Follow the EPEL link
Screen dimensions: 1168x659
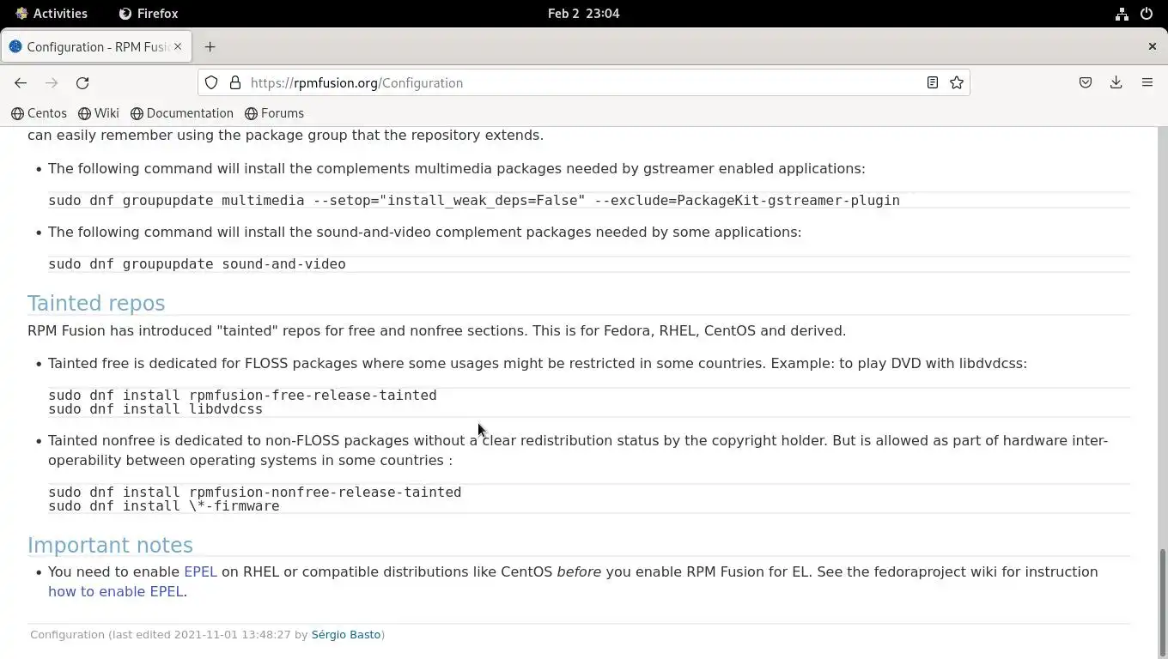coord(200,571)
